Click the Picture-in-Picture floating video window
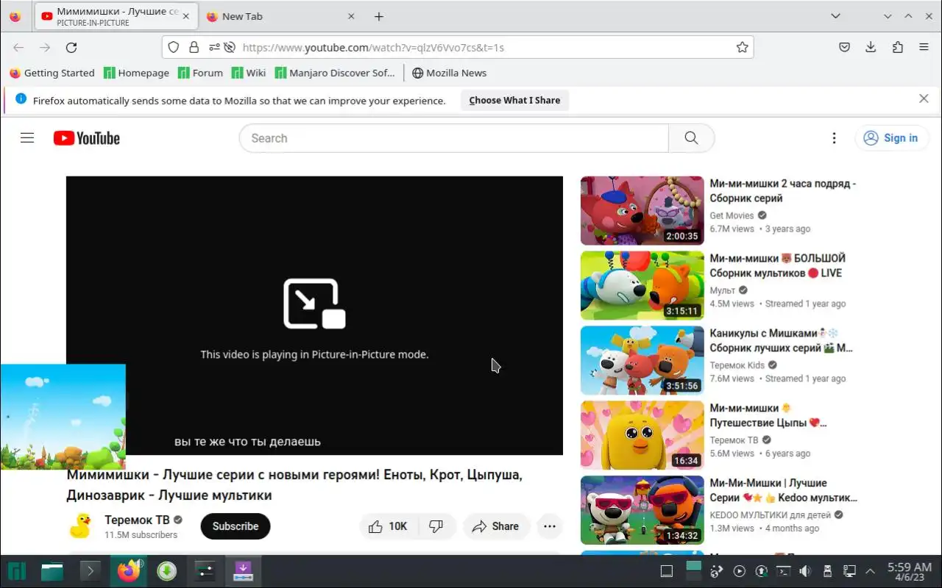The image size is (942, 588). [63, 417]
